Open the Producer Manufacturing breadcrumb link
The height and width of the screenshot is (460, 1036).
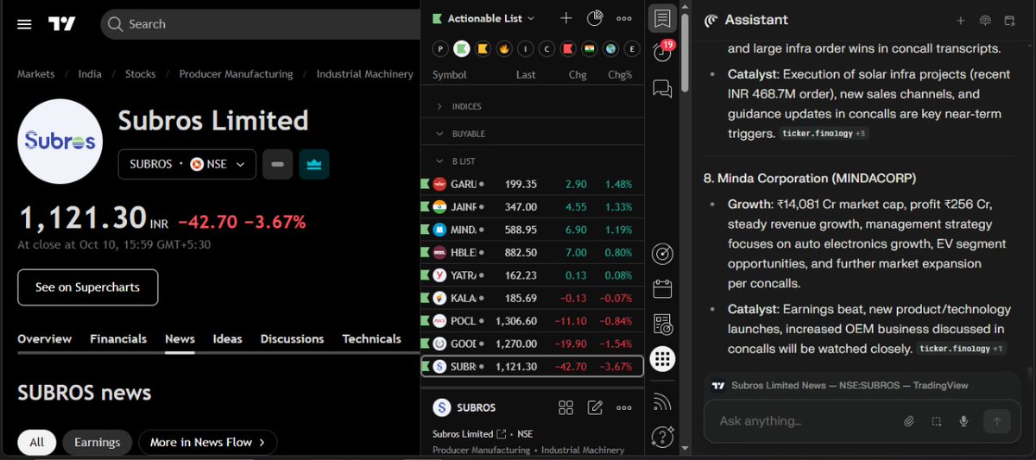(x=236, y=74)
